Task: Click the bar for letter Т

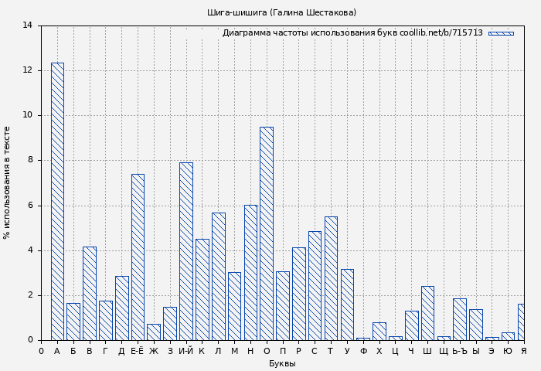Action: (x=331, y=278)
